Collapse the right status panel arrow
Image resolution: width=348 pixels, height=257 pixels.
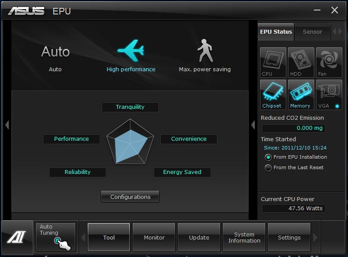[x=253, y=125]
